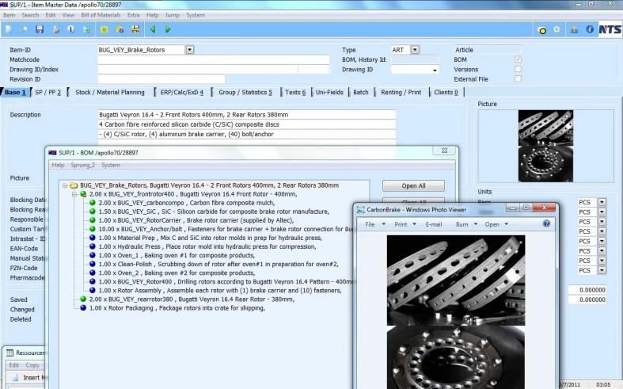Switch to the Clients 0 tab
Viewport: 623px width, 389px height.
pos(446,92)
